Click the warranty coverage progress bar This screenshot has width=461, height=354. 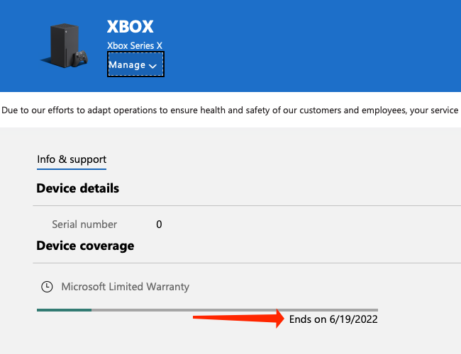(207, 310)
